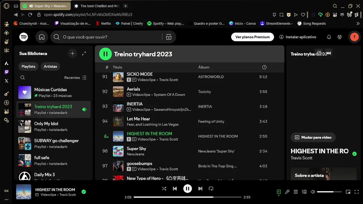Toggle saved checkmark in Now Playing panel
The width and height of the screenshot is (363, 204).
point(354,154)
